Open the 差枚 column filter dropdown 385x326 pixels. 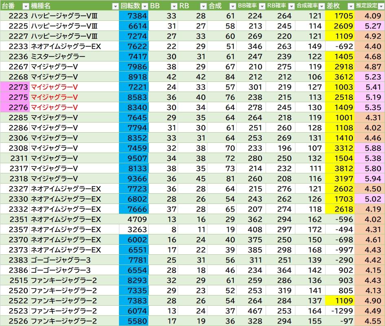coord(351,7)
